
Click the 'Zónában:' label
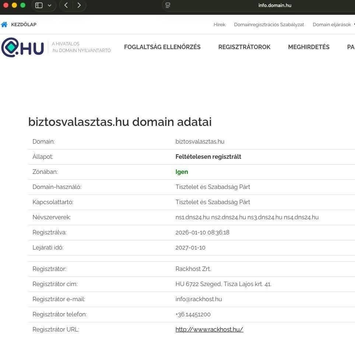click(x=45, y=172)
